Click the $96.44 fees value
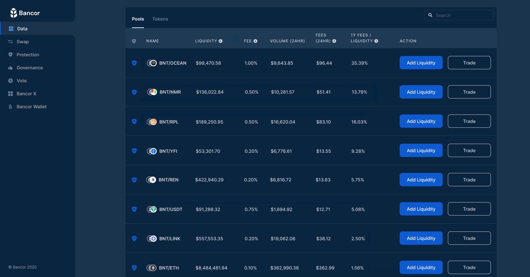The image size is (530, 277). pyautogui.click(x=324, y=63)
